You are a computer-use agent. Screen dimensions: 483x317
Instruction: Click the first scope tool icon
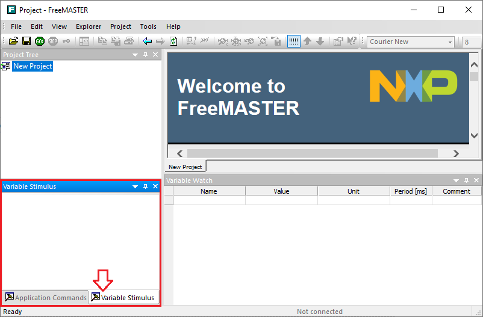[x=223, y=41]
